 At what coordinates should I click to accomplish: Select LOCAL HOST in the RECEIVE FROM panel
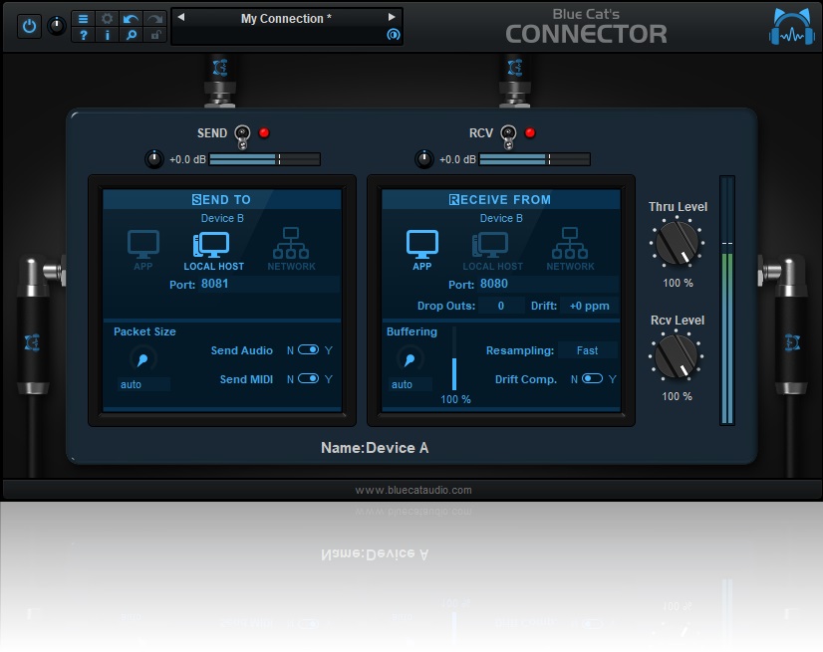[492, 249]
